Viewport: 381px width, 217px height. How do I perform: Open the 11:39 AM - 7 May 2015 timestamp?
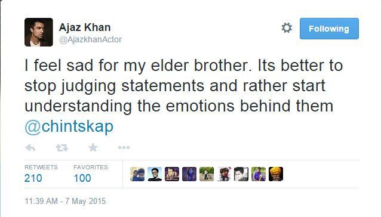tap(65, 201)
